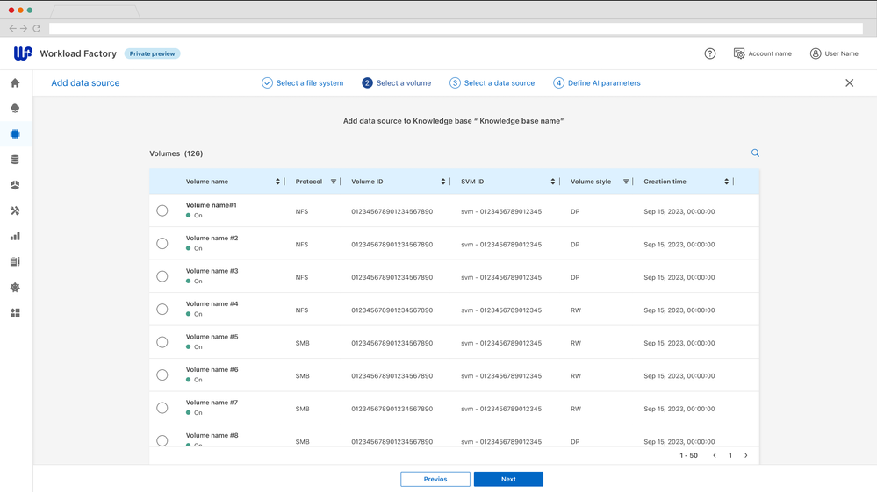The height and width of the screenshot is (492, 877).
Task: Open the Home icon in sidebar
Action: tap(15, 83)
